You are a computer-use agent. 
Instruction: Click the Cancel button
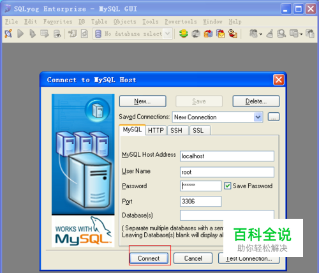[x=193, y=258]
